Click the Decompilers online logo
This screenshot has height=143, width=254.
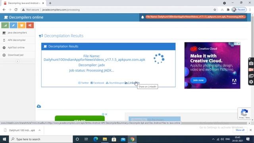pos(24,17)
